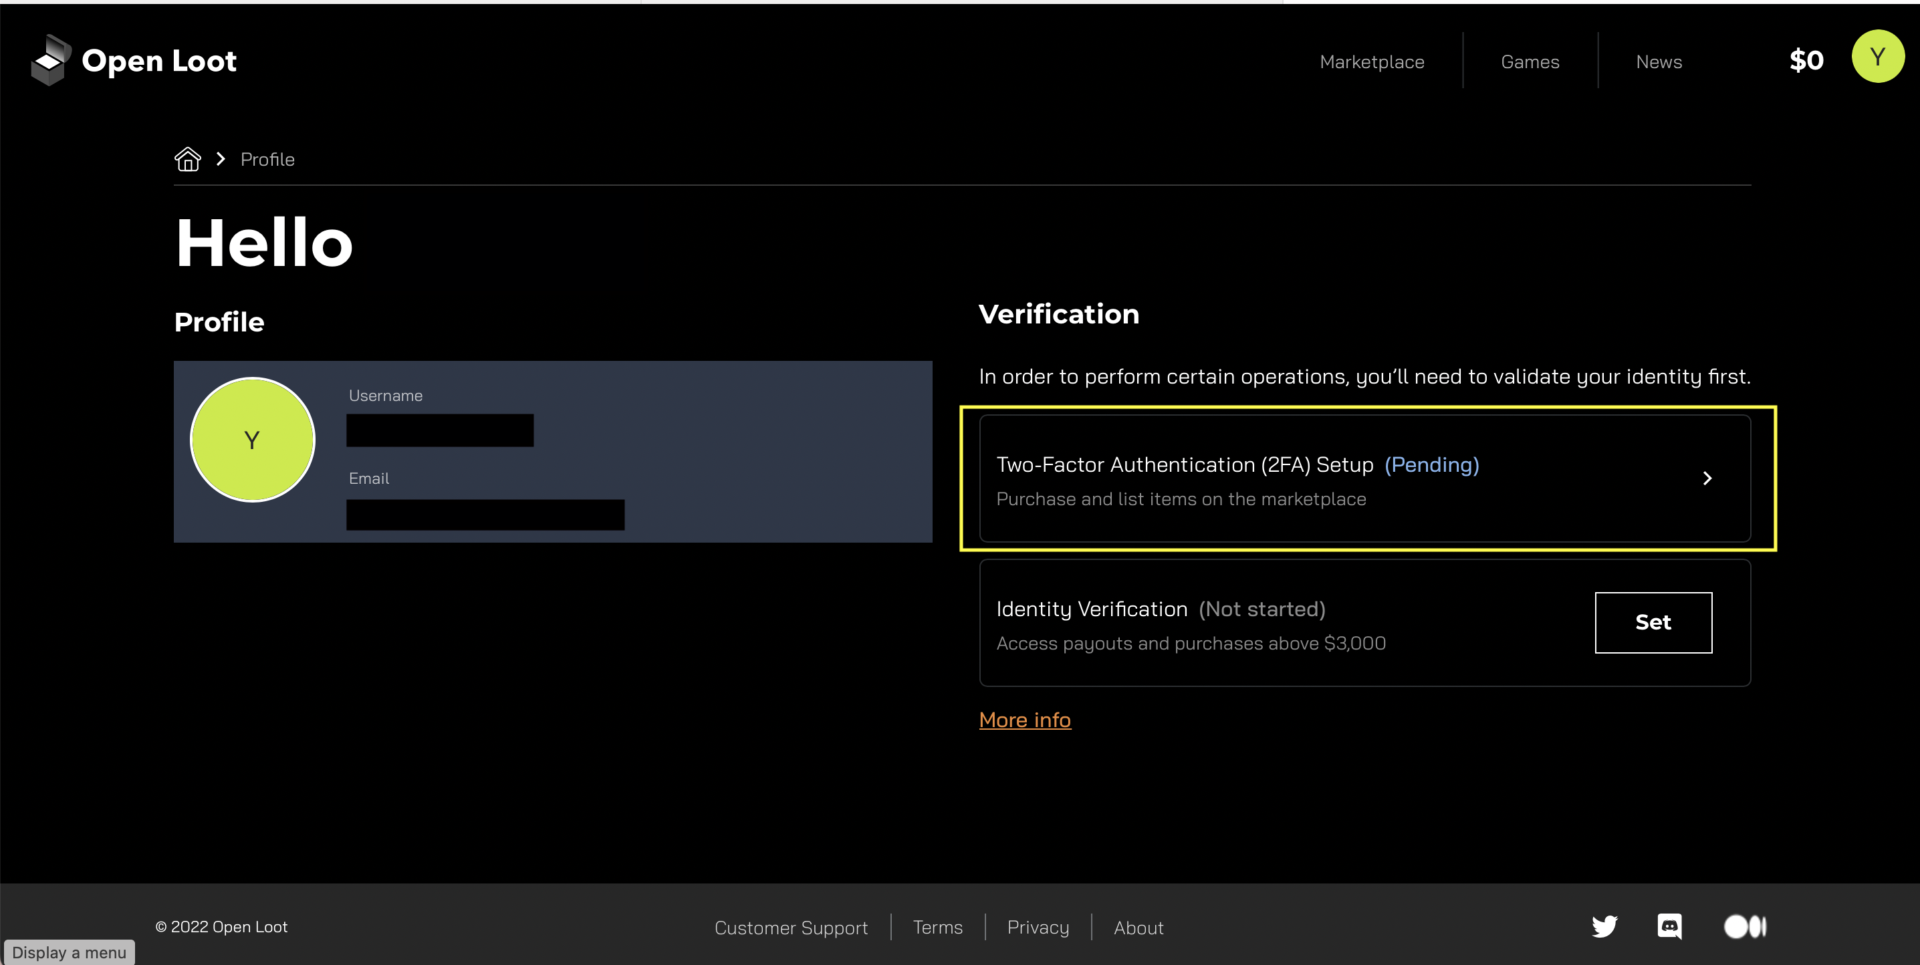Open the Terms link

938,927
